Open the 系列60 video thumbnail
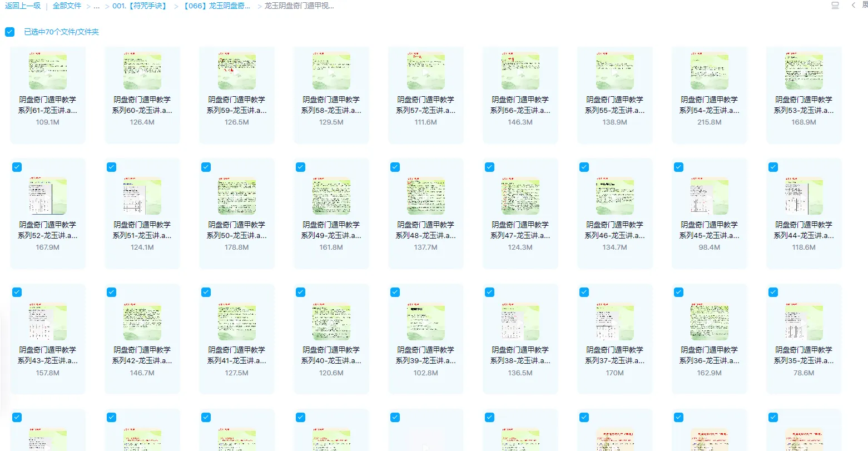868x451 pixels. [142, 71]
